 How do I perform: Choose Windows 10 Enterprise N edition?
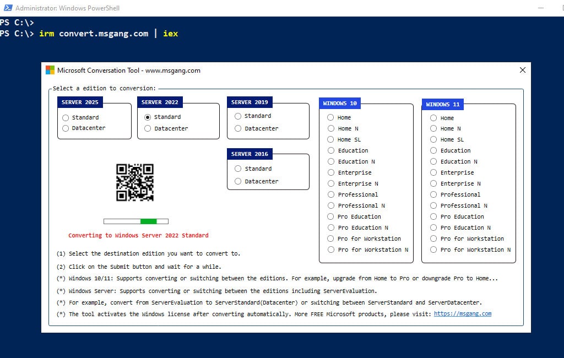click(x=331, y=183)
